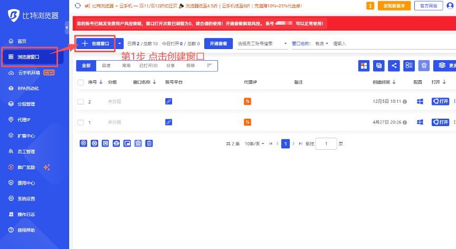Viewport: 456px width, 249px height.
Task: Click the filter lines icon after 转移 tab
Action: point(210,65)
